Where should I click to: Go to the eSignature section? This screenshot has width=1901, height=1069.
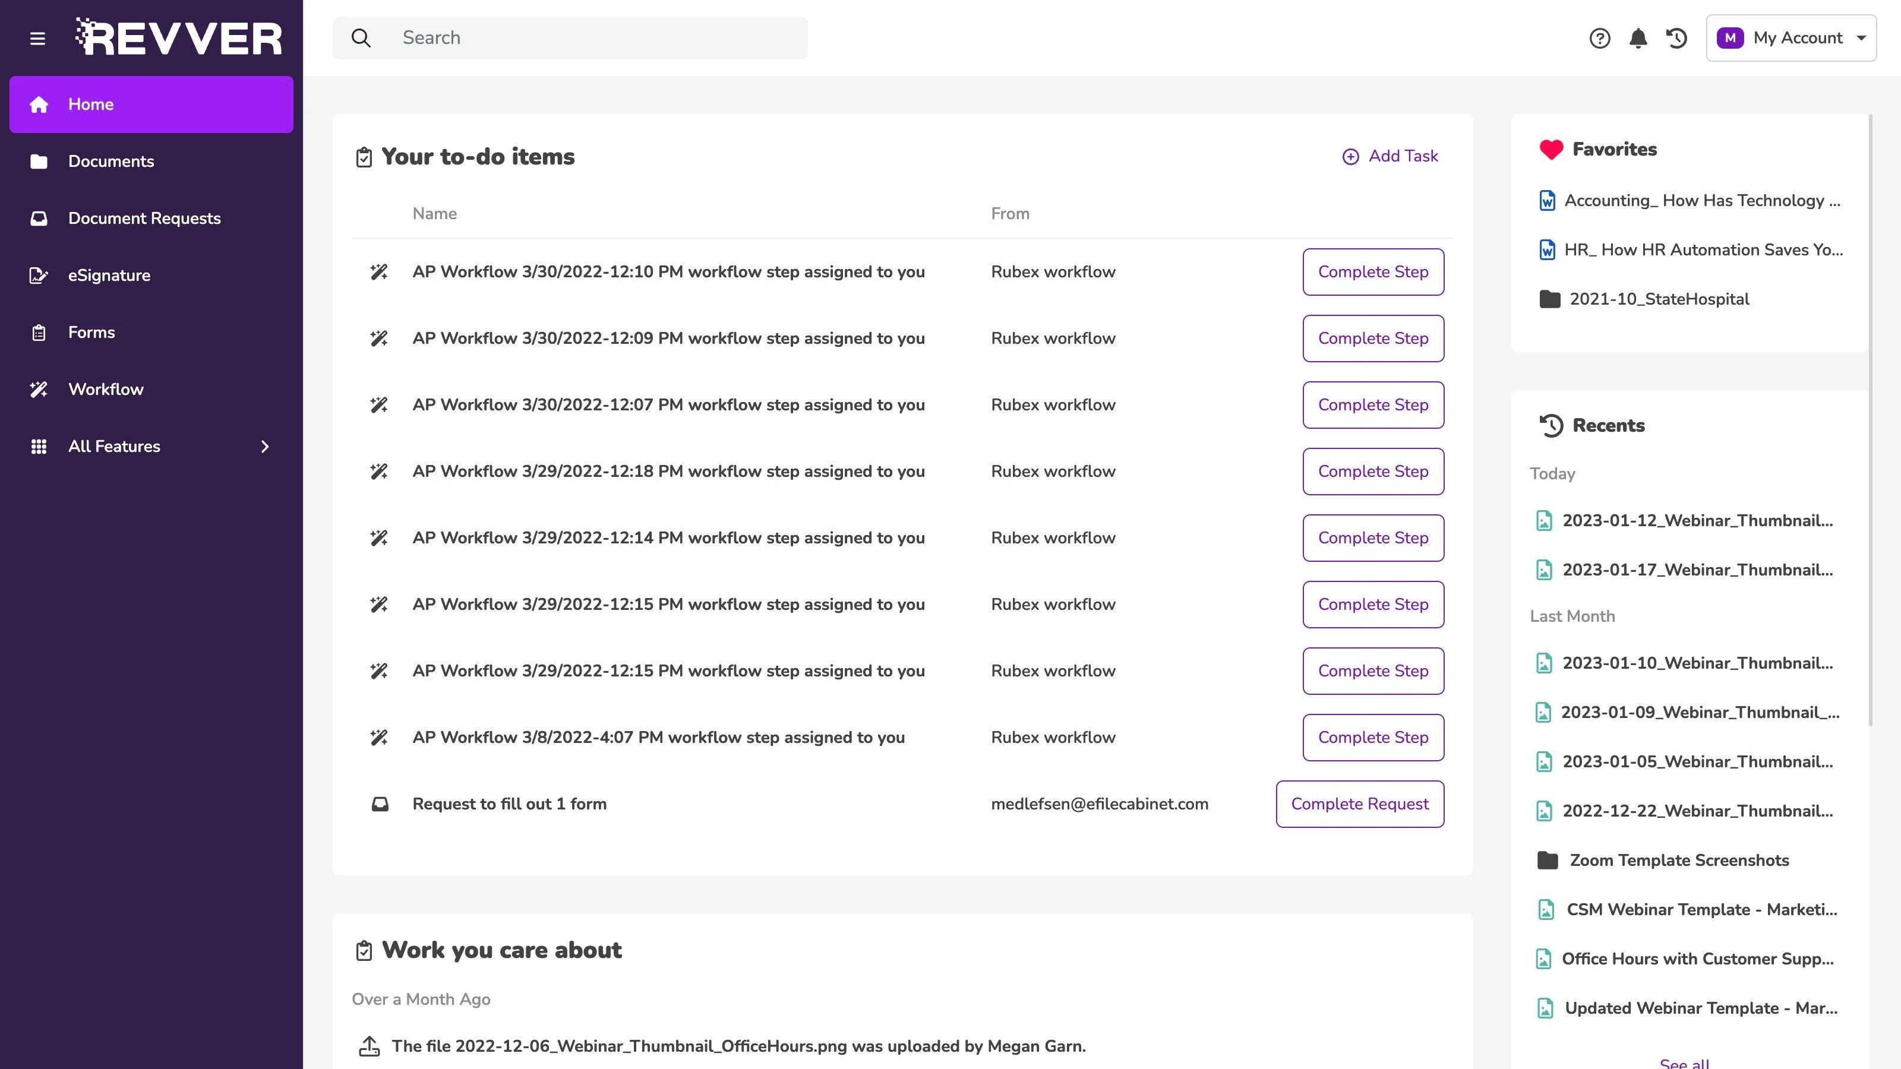(x=109, y=275)
